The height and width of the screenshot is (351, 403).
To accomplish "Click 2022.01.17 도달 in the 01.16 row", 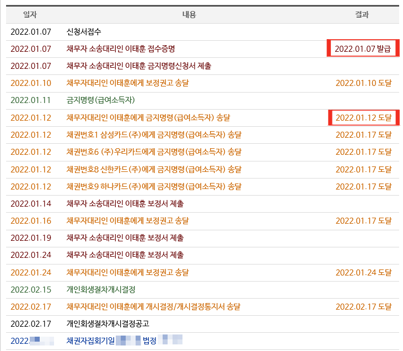I will (x=364, y=221).
